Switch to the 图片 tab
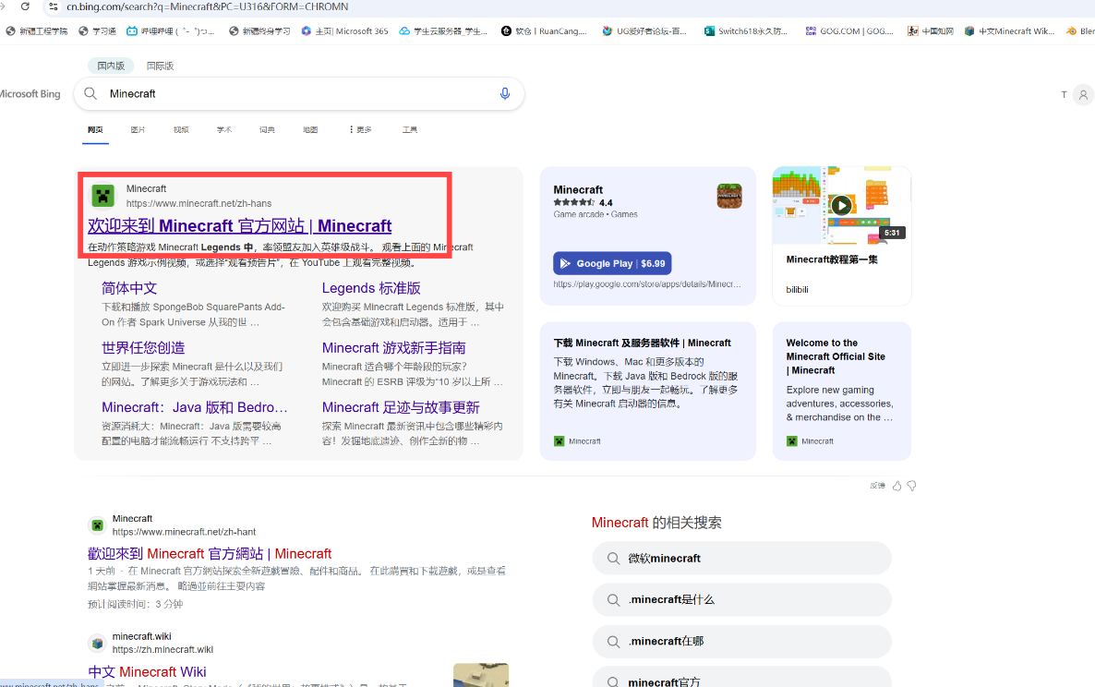Screen dimensions: 1095x687 138,130
